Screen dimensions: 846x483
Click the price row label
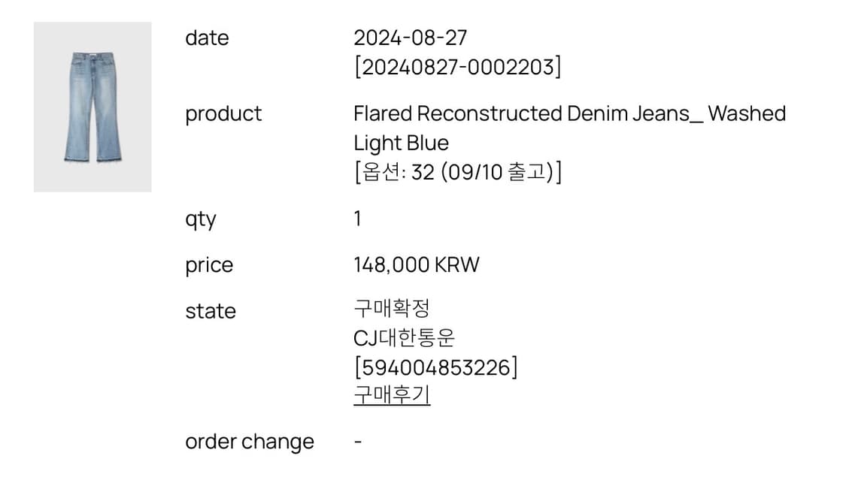point(209,264)
